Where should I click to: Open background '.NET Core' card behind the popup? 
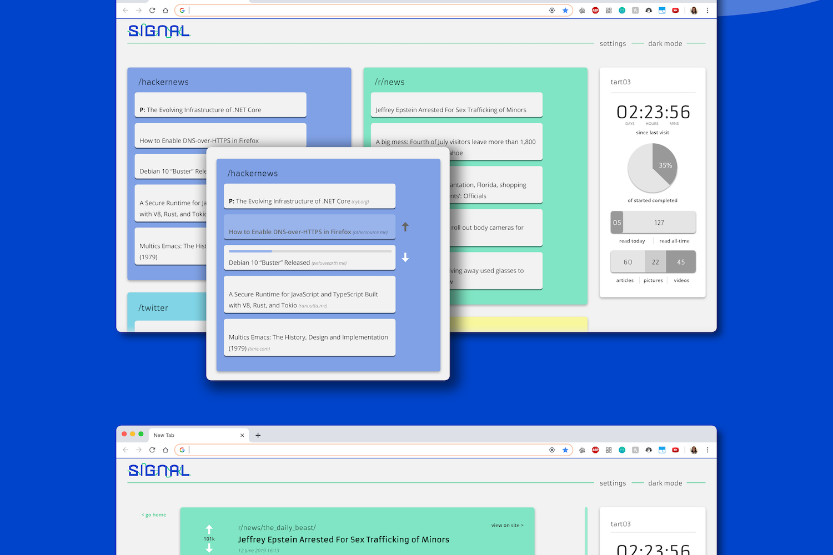[220, 105]
